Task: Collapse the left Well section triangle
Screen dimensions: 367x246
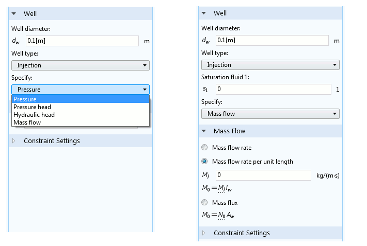Action: point(14,13)
